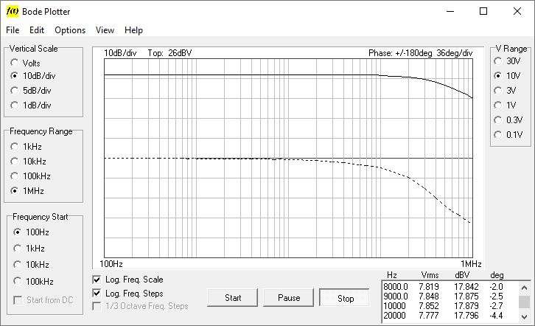Screen dimensions: 535x326
Task: Select the 8000.0 Hz data row
Action: [x=450, y=287]
